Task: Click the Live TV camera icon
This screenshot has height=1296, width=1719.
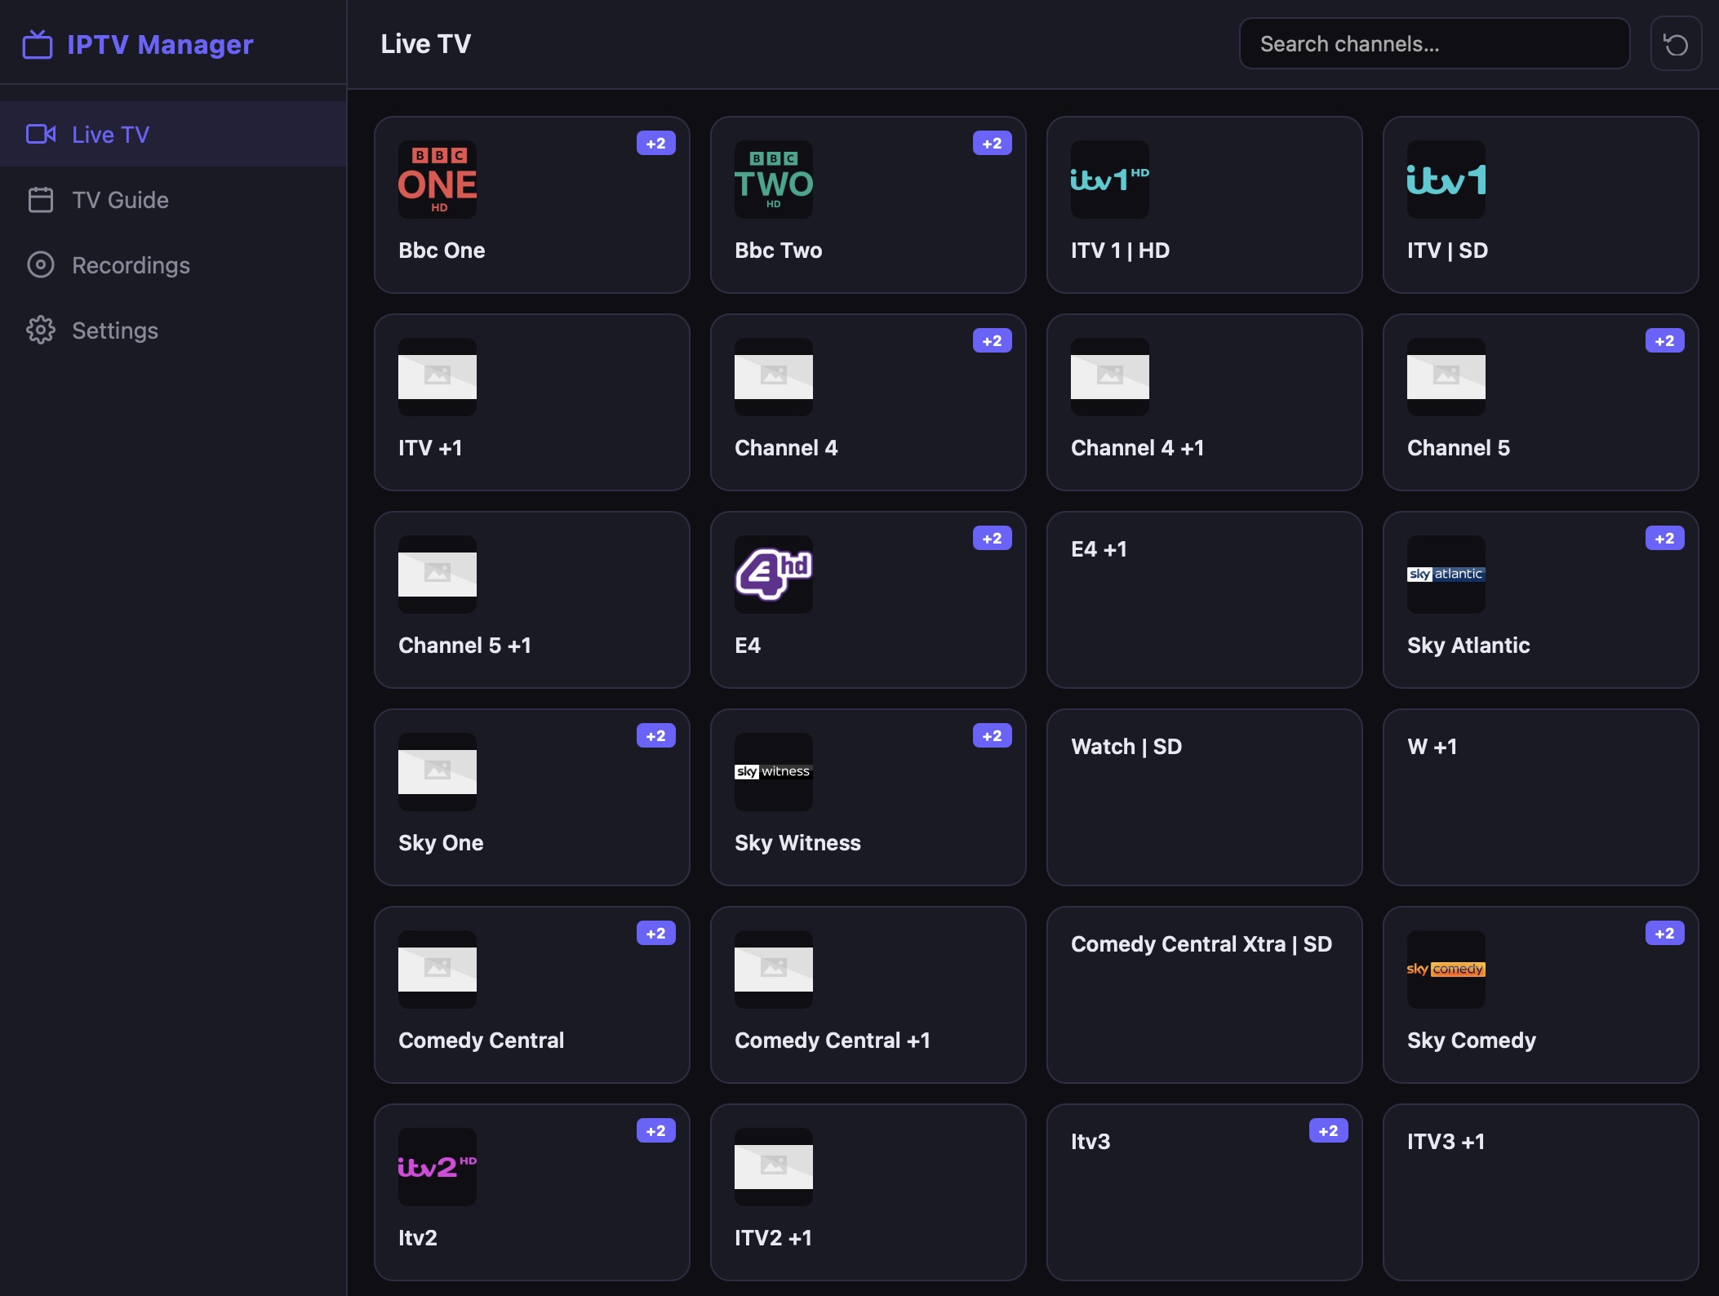Action: (41, 134)
